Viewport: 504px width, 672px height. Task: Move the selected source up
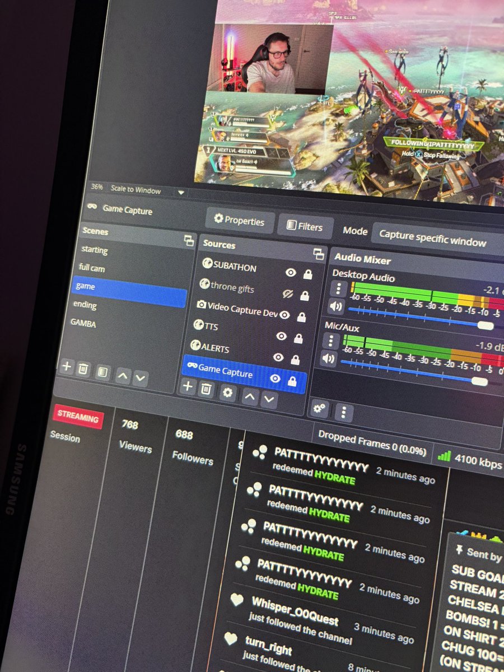250,396
